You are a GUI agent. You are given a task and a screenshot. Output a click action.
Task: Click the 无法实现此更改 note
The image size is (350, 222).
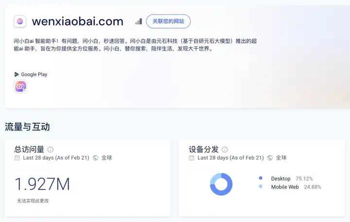(33, 201)
